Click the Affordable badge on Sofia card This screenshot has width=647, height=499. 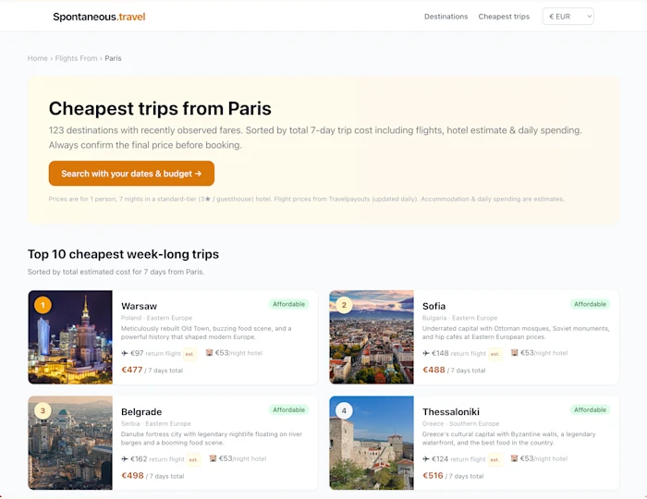590,304
